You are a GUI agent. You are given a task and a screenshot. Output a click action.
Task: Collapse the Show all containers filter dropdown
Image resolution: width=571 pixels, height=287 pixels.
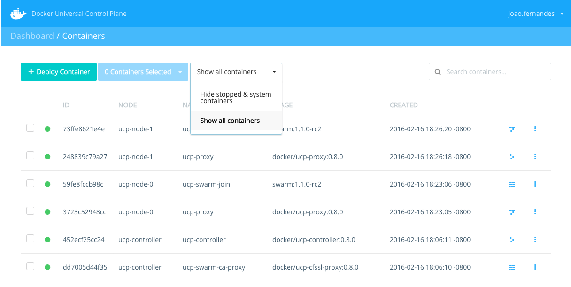236,72
